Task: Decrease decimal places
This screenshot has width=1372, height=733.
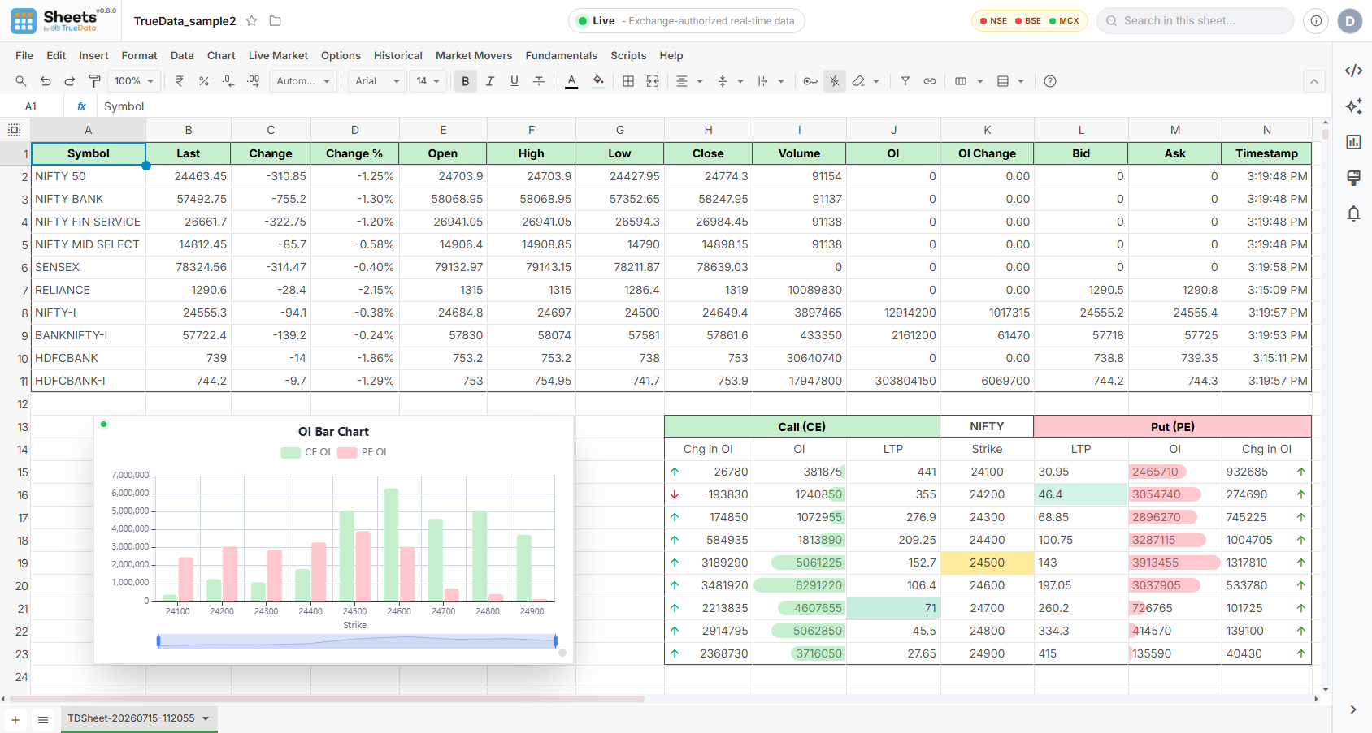Action: (x=228, y=81)
